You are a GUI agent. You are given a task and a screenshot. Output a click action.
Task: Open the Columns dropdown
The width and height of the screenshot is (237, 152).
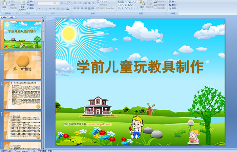pos(94,8)
